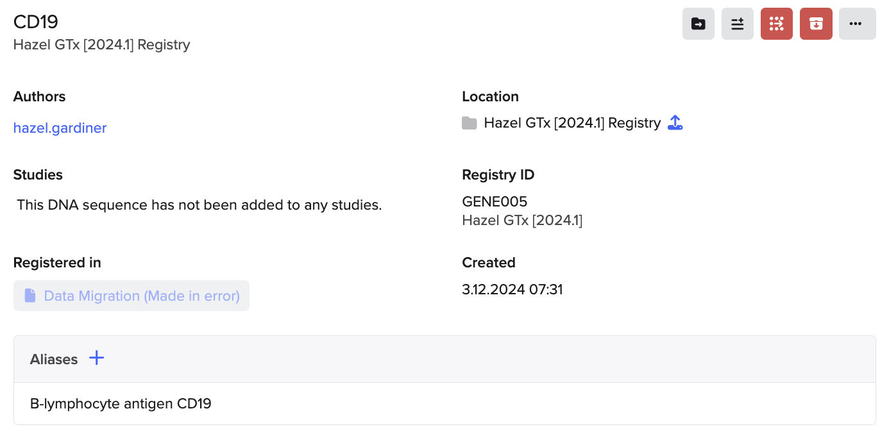This screenshot has width=889, height=436.
Task: Open Hazel GTx [2024.1] Registry location folder
Action: click(572, 122)
